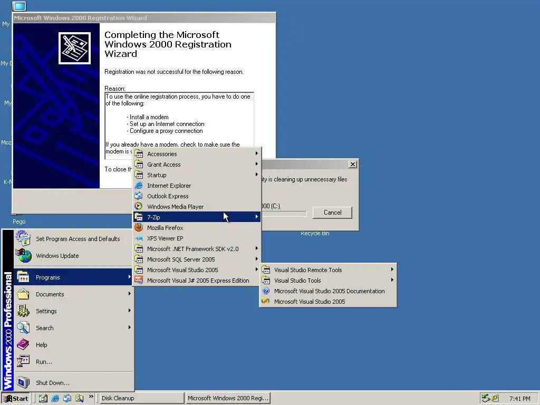The width and height of the screenshot is (540, 405).
Task: Click the Grant Access folder icon
Action: [x=139, y=165]
